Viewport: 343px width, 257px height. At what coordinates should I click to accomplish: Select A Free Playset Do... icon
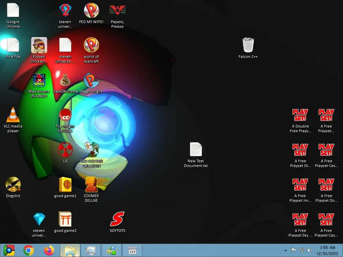coord(326,184)
